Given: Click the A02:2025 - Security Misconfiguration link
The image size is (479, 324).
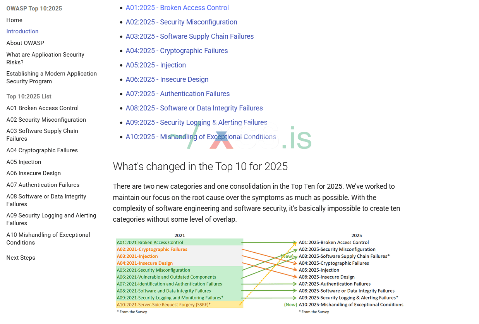Looking at the screenshot, I should [x=181, y=22].
